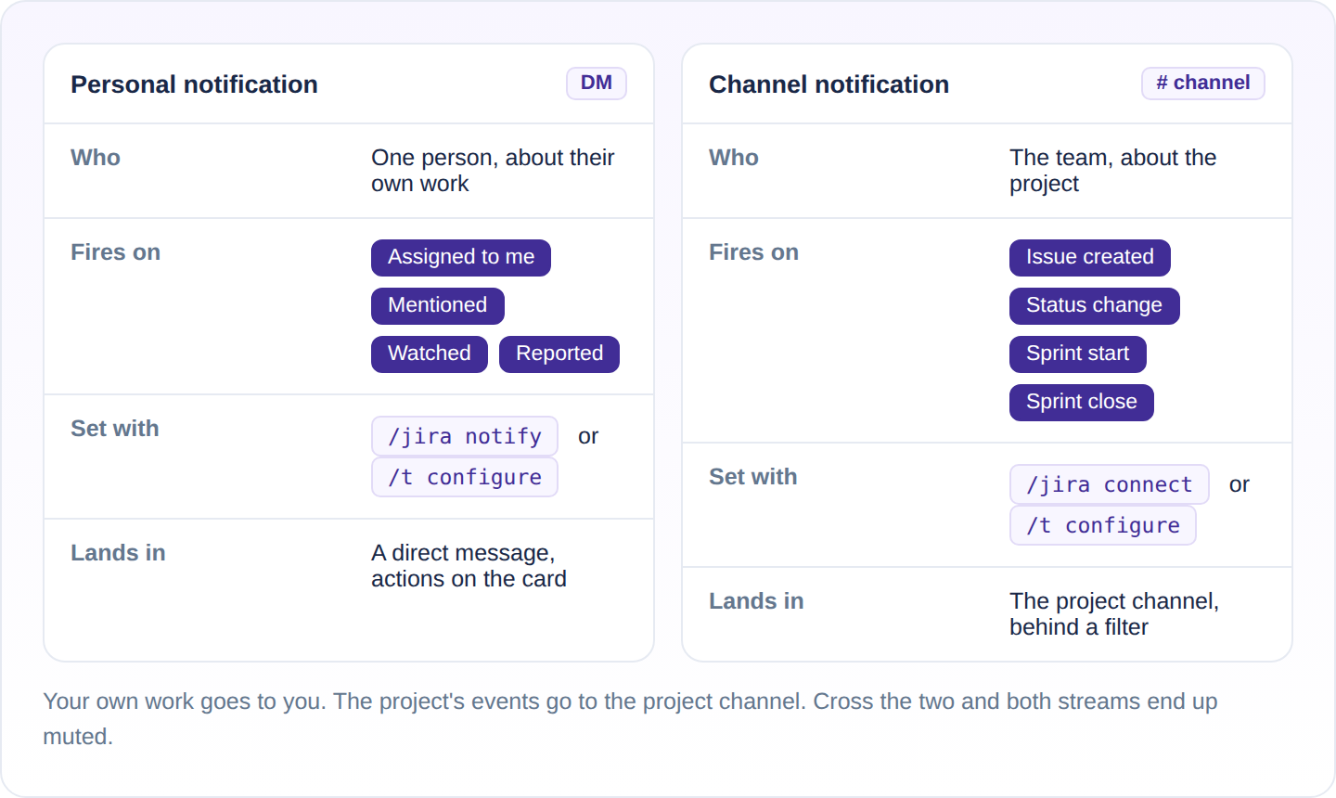Click 'The team, about the project'
This screenshot has height=798, width=1336.
point(1113,171)
